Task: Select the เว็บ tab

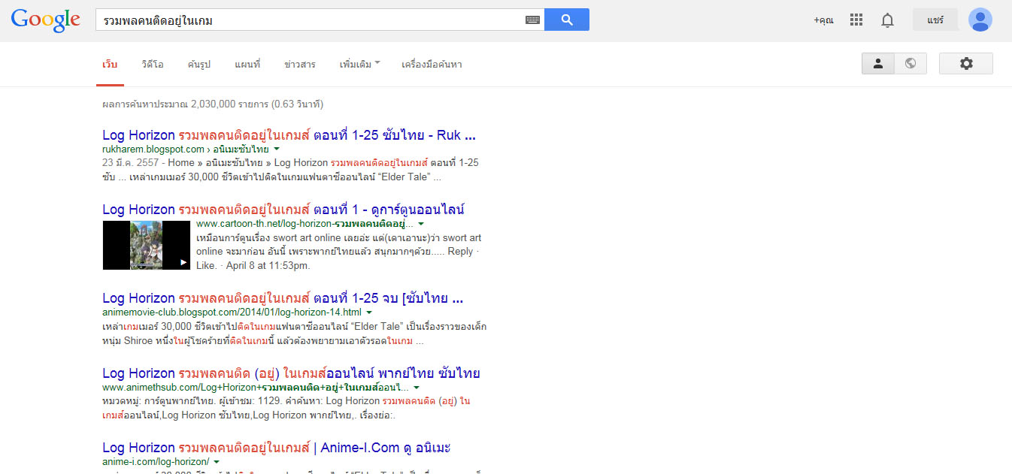Action: pyautogui.click(x=111, y=65)
